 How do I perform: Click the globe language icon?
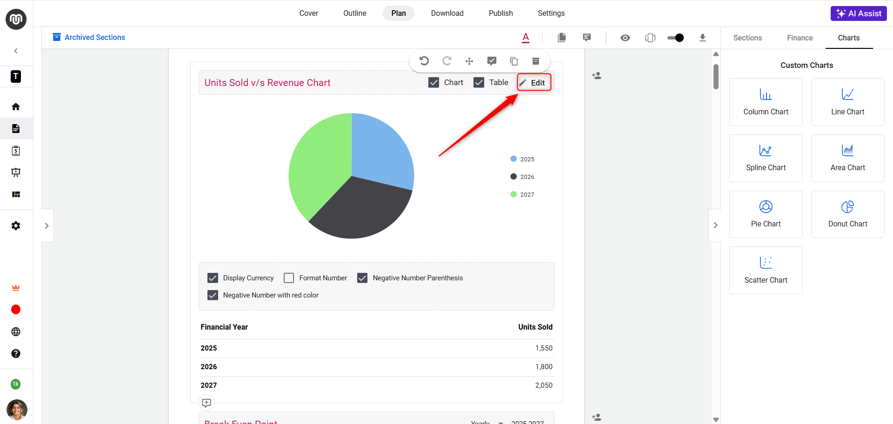16,331
